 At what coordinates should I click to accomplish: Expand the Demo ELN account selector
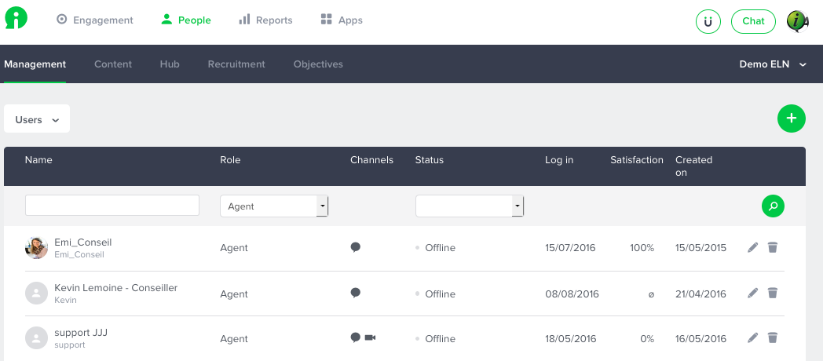(773, 64)
